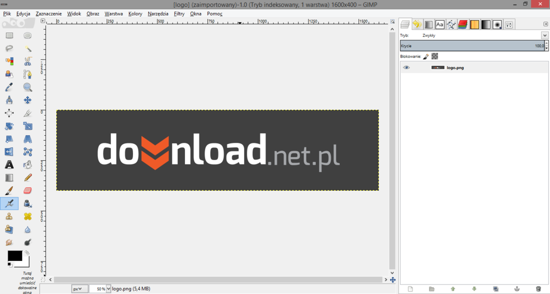Viewport: 550px width, 294px height.
Task: Switch to the Patterns orange tab
Action: [x=474, y=24]
